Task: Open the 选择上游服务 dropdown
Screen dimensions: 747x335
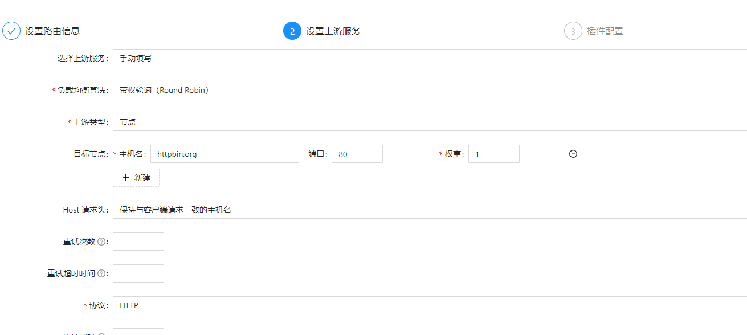Action: pos(430,58)
